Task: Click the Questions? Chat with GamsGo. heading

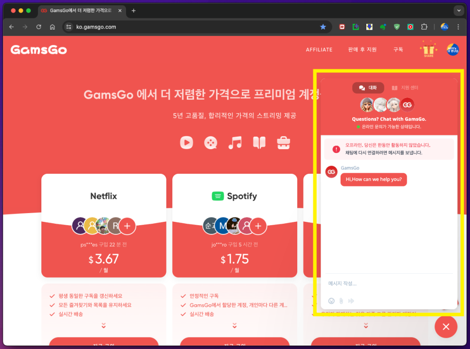Action: (x=389, y=119)
